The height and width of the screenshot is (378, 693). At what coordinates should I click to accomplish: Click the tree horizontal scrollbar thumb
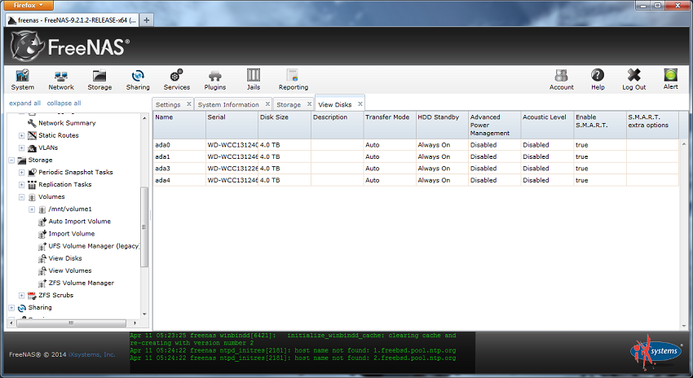[71, 323]
